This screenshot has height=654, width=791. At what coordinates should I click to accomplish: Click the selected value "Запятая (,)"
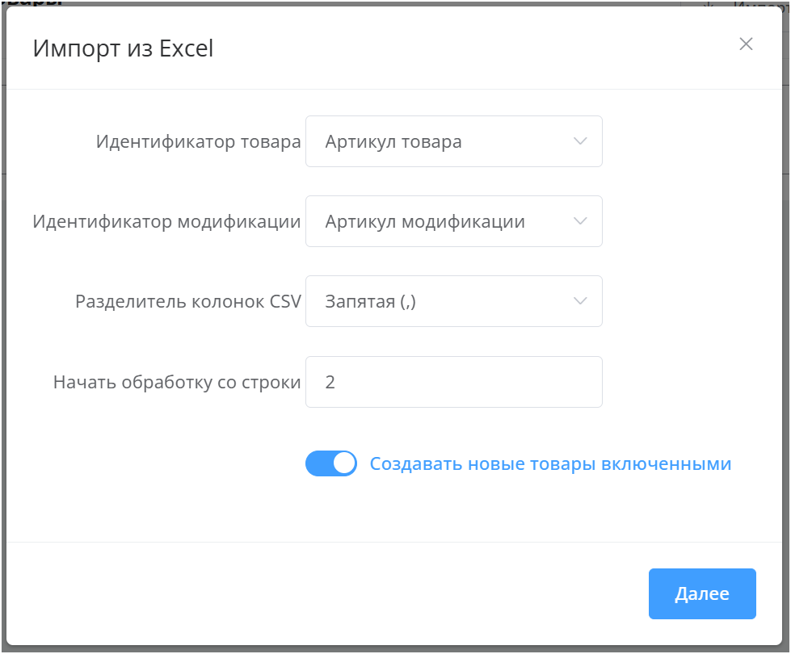(371, 302)
